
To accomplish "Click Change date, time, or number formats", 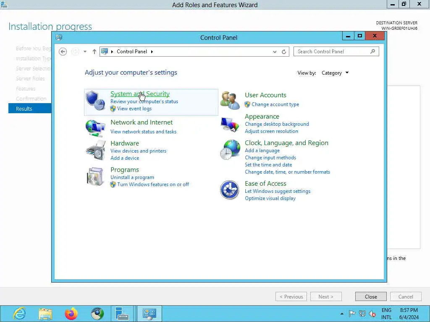I will click(x=287, y=171).
